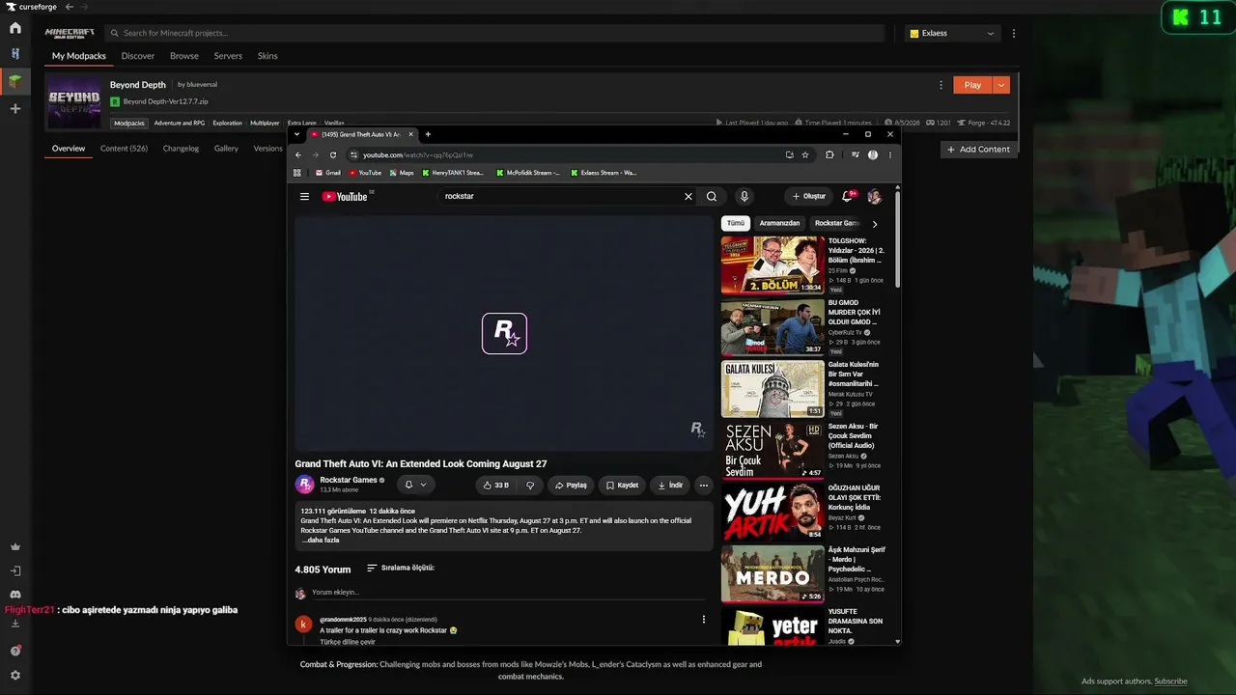Open the Changelog tab

[x=181, y=149]
